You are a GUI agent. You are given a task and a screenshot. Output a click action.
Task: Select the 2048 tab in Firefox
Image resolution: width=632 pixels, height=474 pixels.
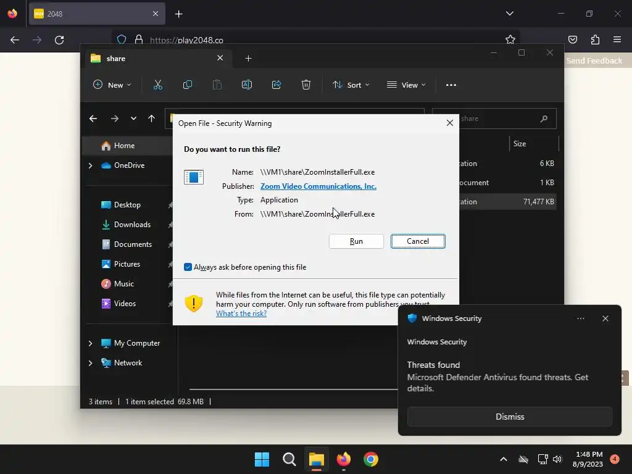(x=97, y=14)
